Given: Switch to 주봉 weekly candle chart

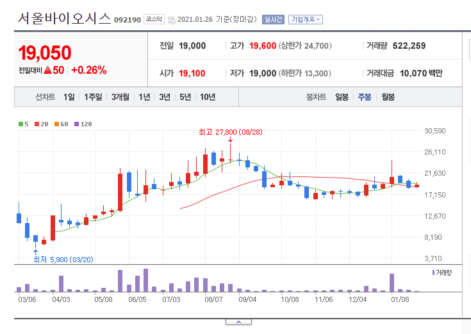Looking at the screenshot, I should tap(365, 97).
